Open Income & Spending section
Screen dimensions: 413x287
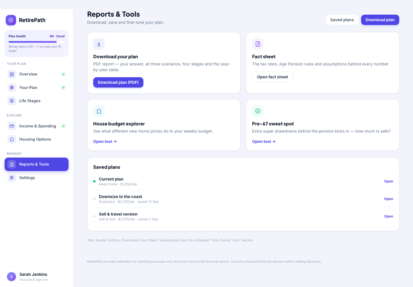click(x=36, y=126)
